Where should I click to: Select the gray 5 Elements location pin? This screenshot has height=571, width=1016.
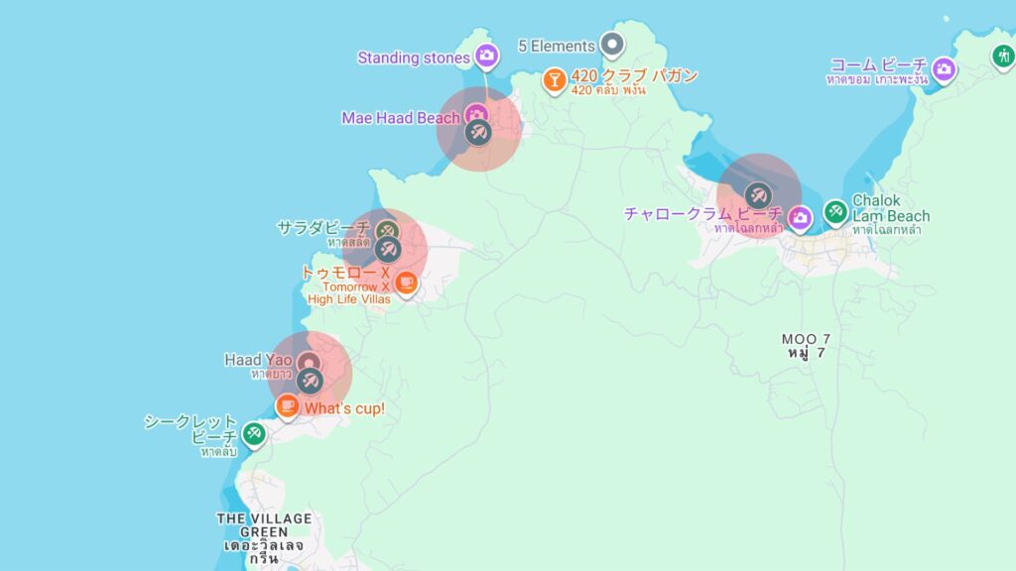pos(613,44)
